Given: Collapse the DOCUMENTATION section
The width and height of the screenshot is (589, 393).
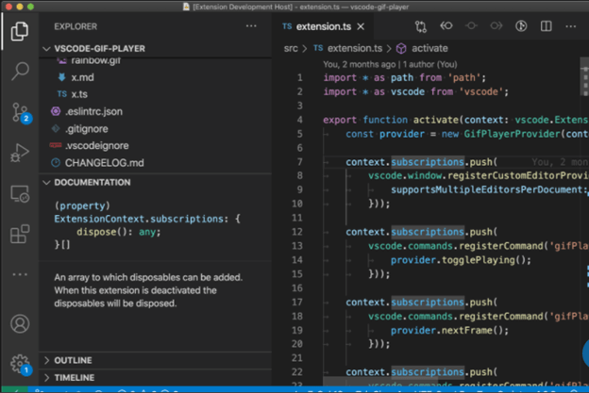Looking at the screenshot, I should [156, 182].
